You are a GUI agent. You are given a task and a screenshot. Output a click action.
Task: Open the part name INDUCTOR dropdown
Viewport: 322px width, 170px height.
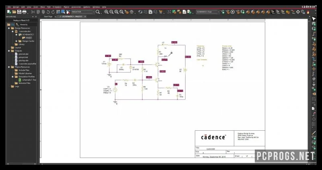pyautogui.click(x=94, y=12)
